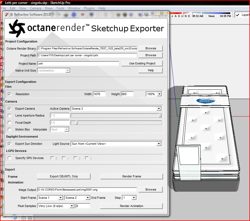250x221 pixels.
Task: Click the Noon label on time slider
Action: [212, 16]
